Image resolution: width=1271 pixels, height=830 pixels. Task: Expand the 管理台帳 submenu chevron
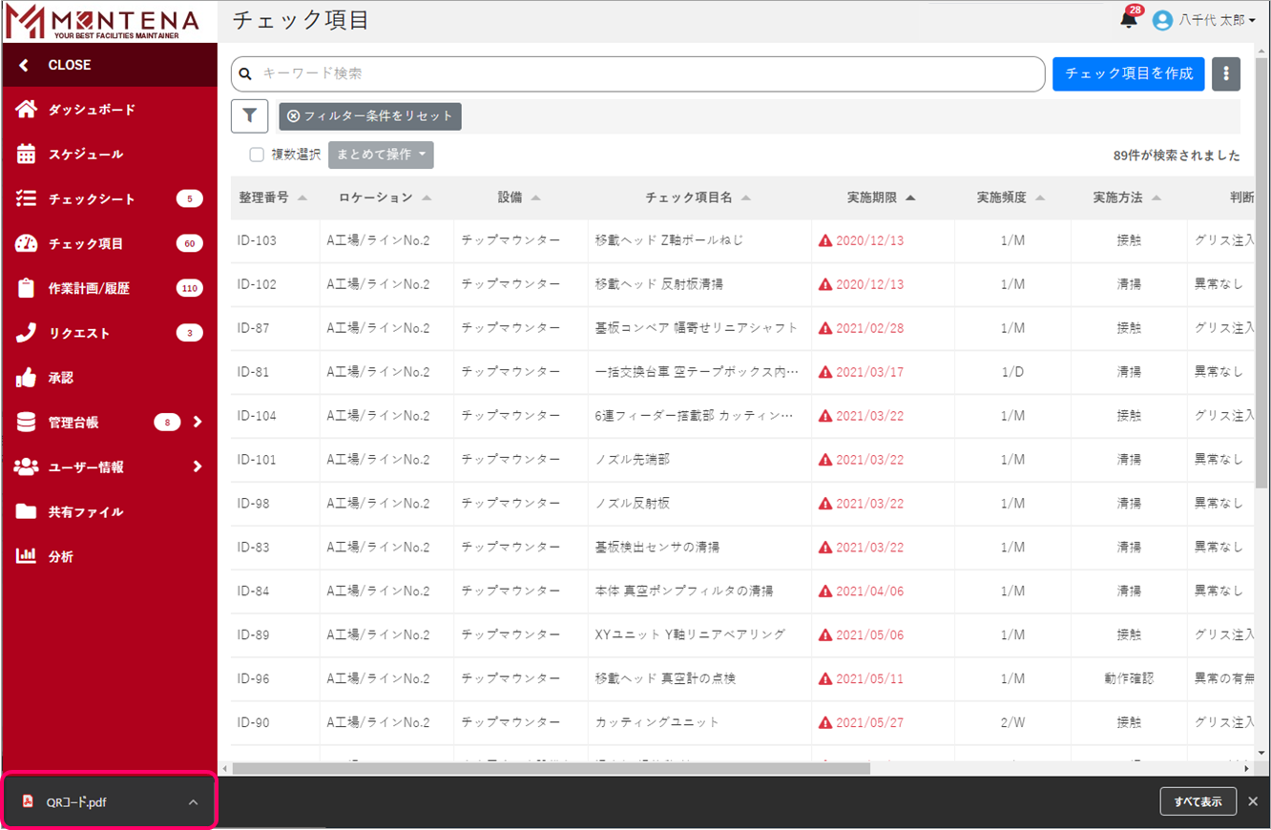click(x=198, y=422)
